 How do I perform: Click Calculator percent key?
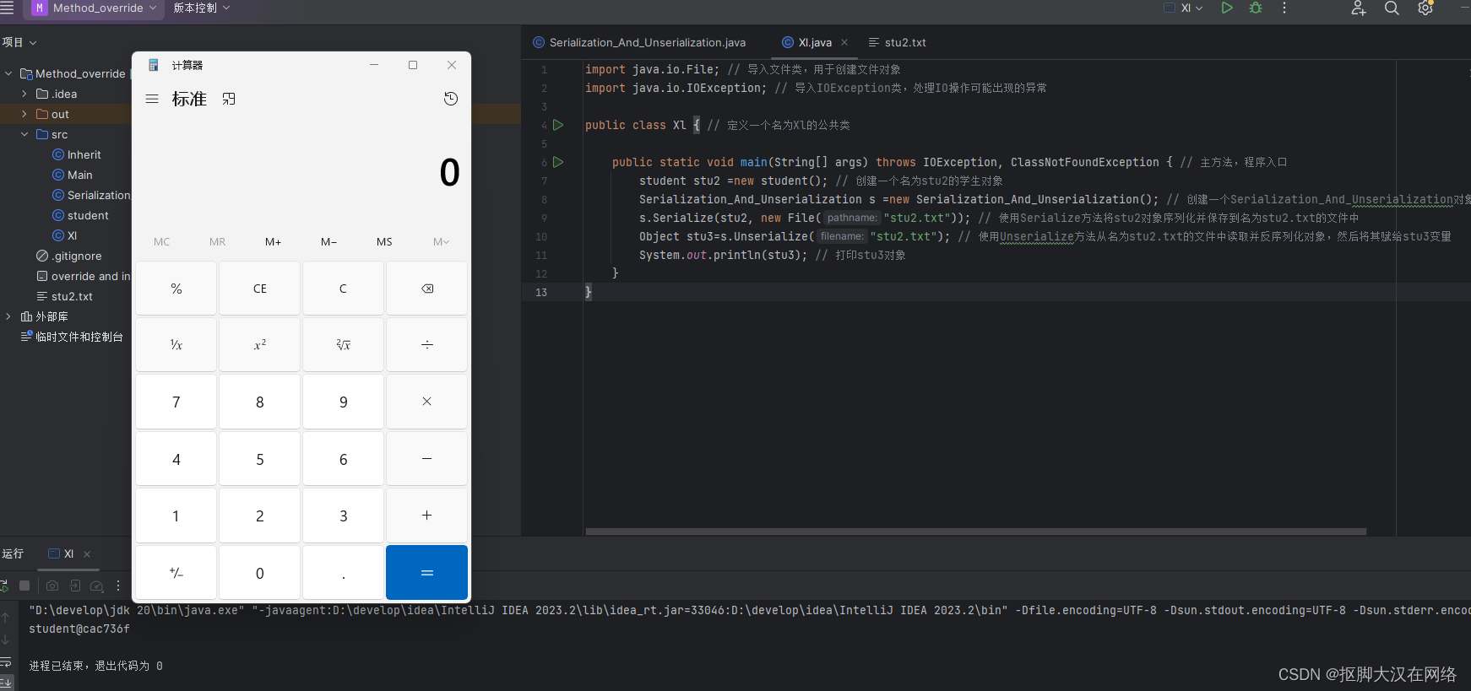click(176, 289)
